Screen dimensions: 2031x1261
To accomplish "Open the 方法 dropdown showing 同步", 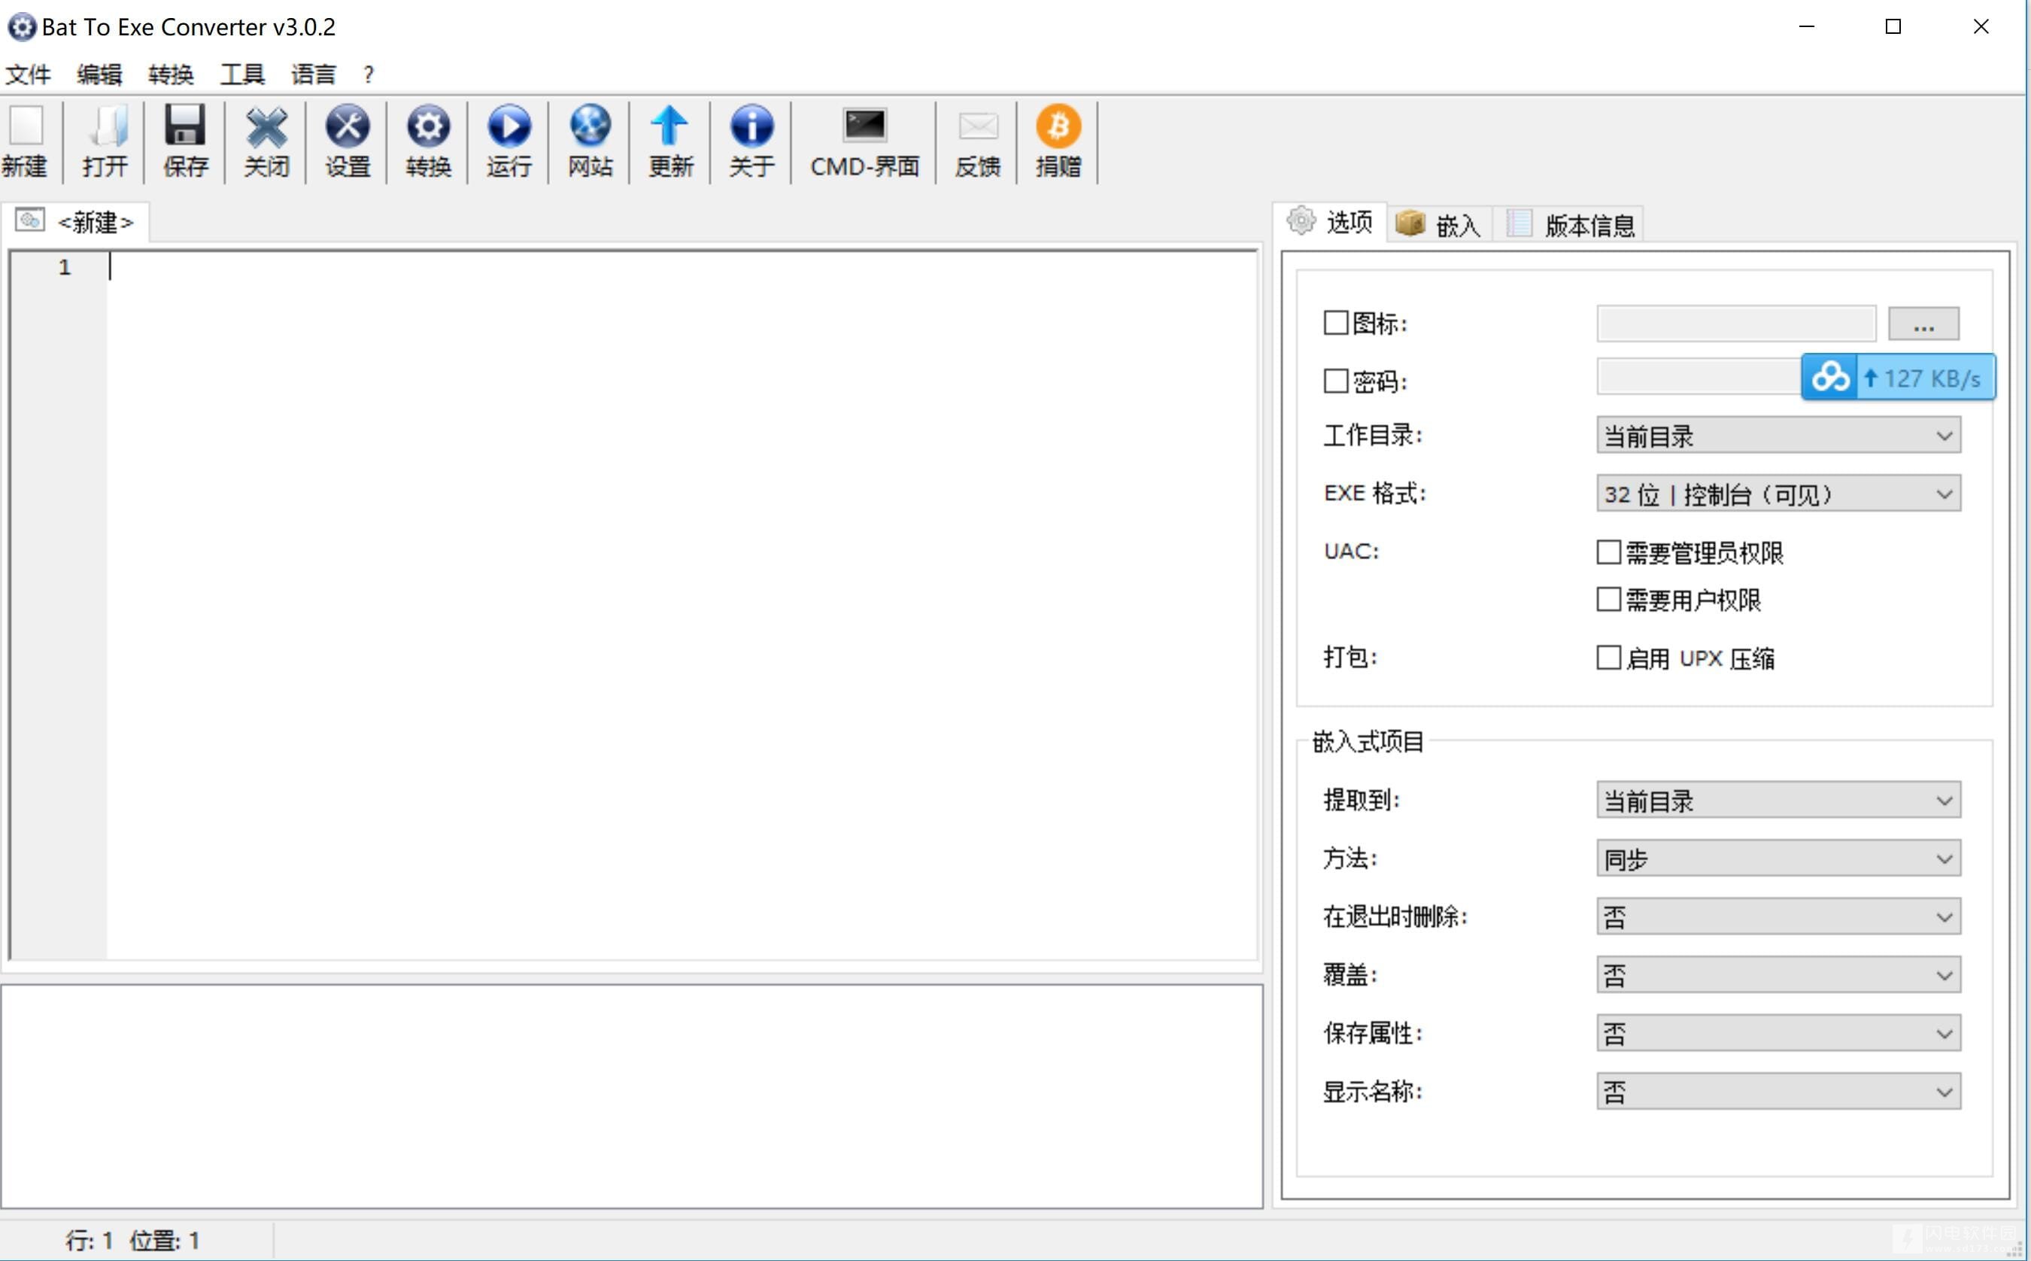I will coord(1778,859).
